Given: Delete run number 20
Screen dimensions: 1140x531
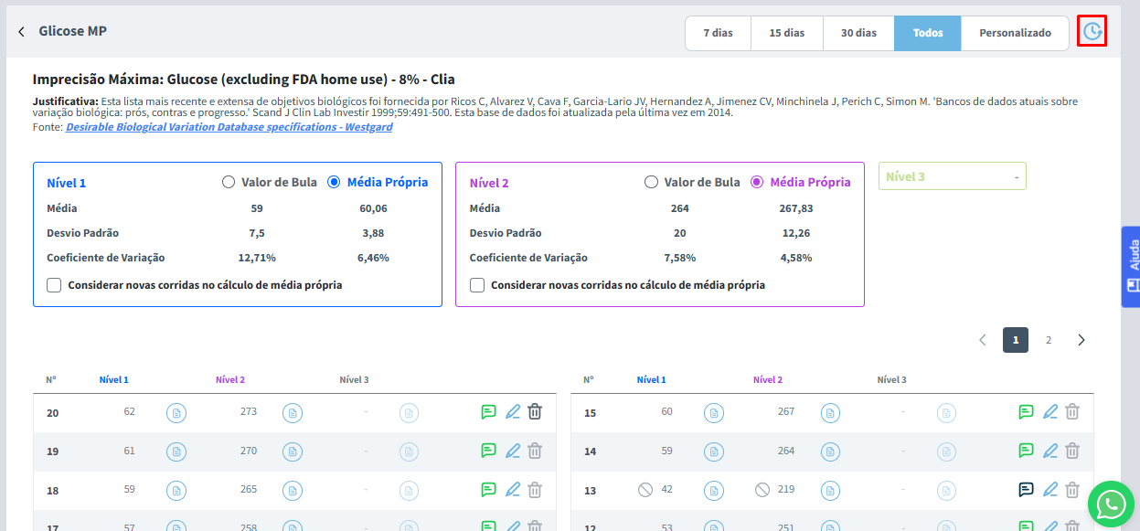Looking at the screenshot, I should pos(535,412).
